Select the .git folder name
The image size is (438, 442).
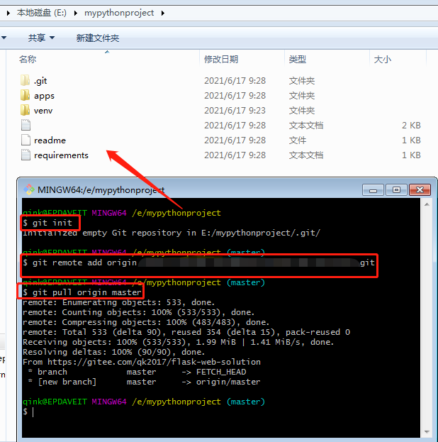[x=40, y=81]
